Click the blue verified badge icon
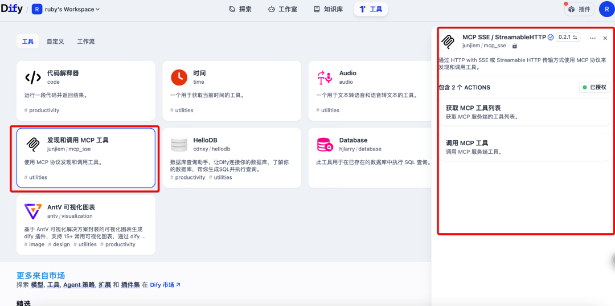The height and width of the screenshot is (306, 615). click(550, 37)
